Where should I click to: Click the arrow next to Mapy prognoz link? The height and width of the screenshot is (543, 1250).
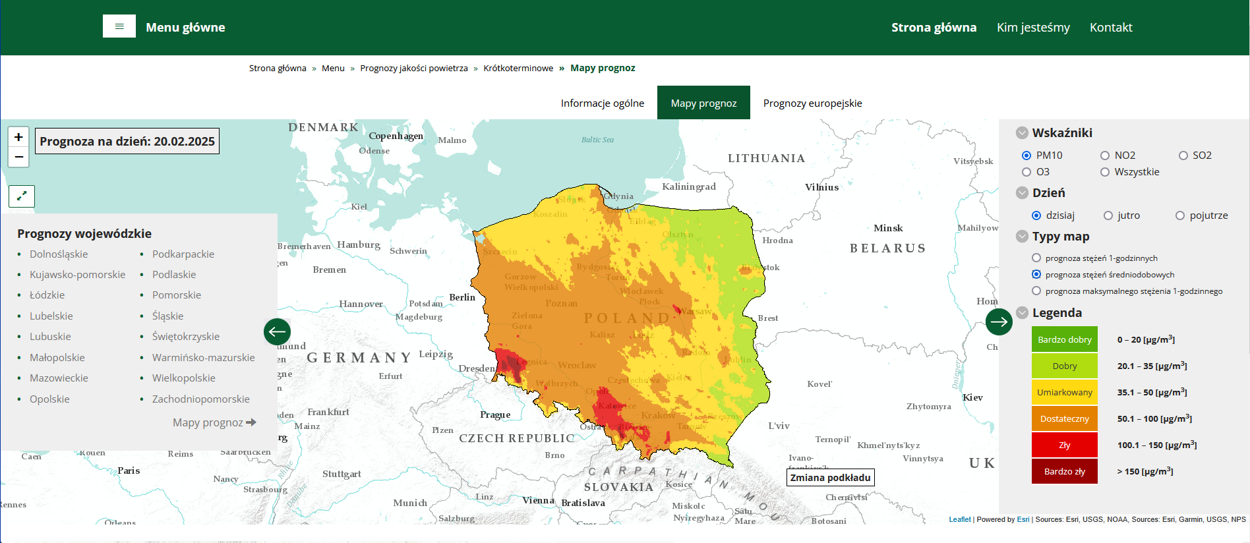click(251, 422)
